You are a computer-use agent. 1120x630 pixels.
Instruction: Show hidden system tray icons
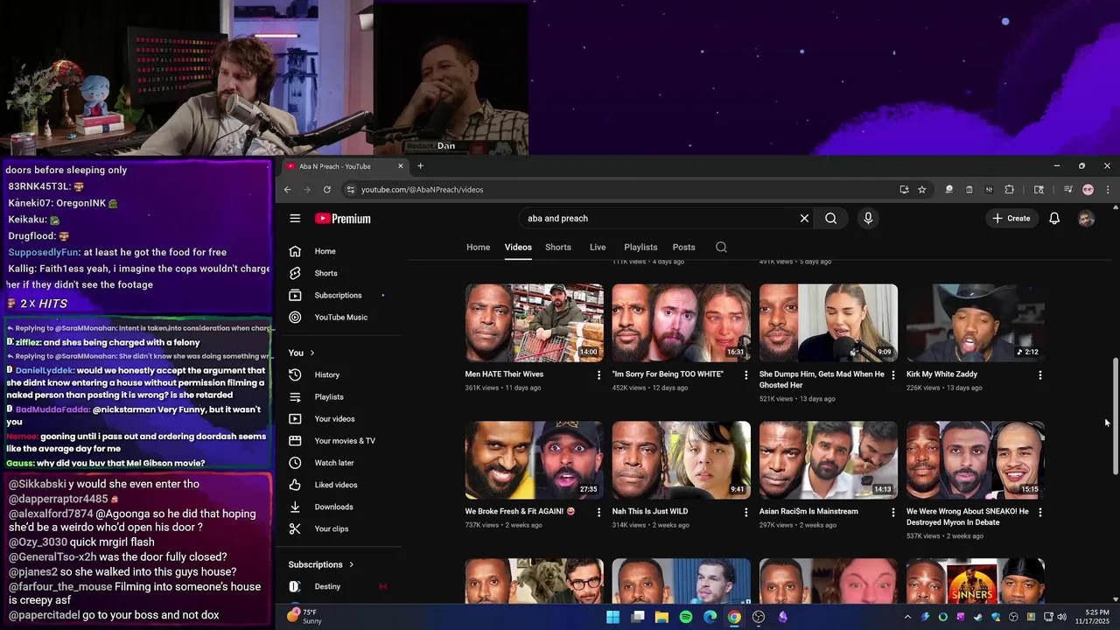click(907, 617)
